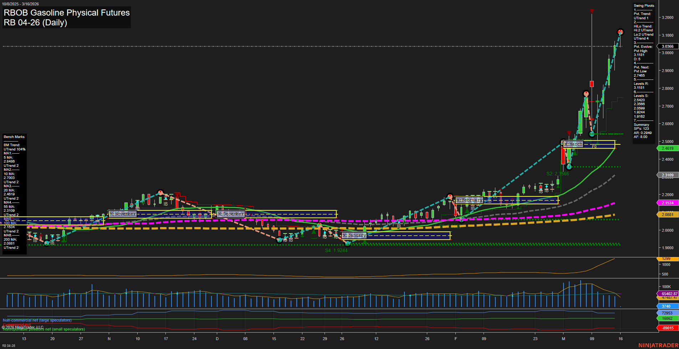Click the red down-triangle marker near the early-March pullback
The image size is (679, 349).
(x=569, y=133)
